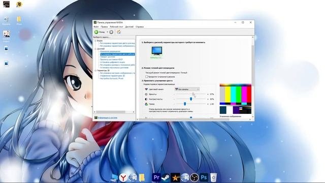This screenshot has width=325, height=183.
Task: Click the Яркость brightness slider thumb
Action: click(x=193, y=94)
